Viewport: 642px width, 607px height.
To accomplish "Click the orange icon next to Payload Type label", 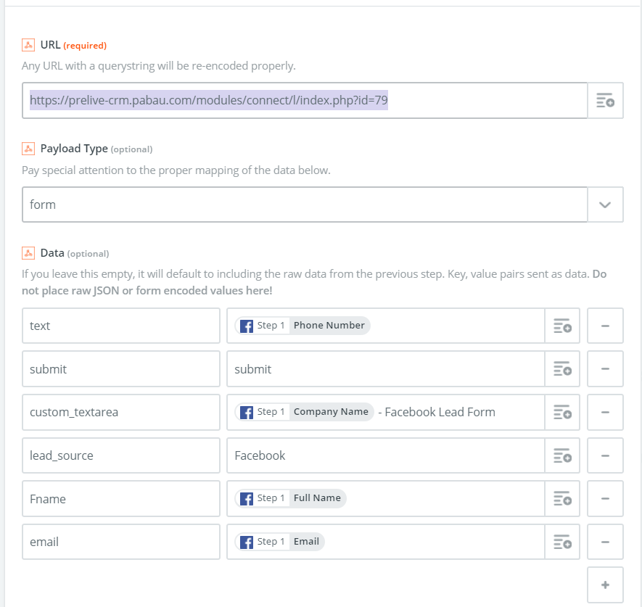I will click(x=28, y=148).
